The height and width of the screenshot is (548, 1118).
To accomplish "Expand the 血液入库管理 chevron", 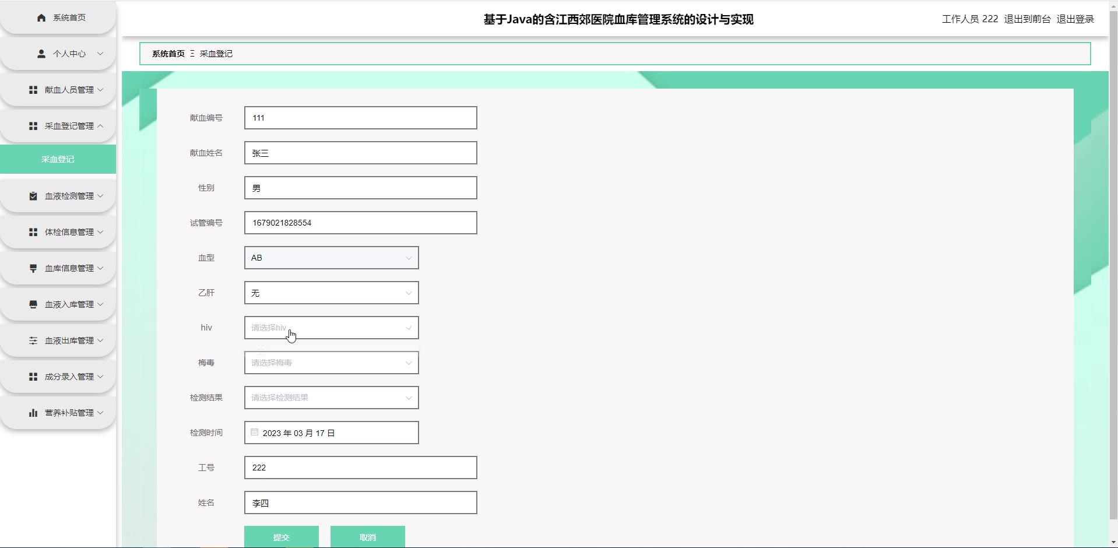I will point(100,304).
